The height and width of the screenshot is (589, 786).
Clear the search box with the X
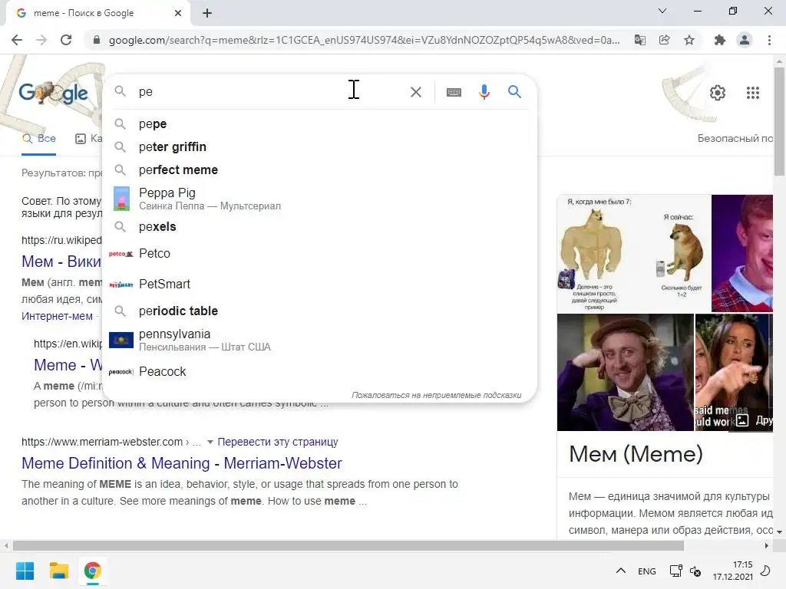click(x=416, y=92)
